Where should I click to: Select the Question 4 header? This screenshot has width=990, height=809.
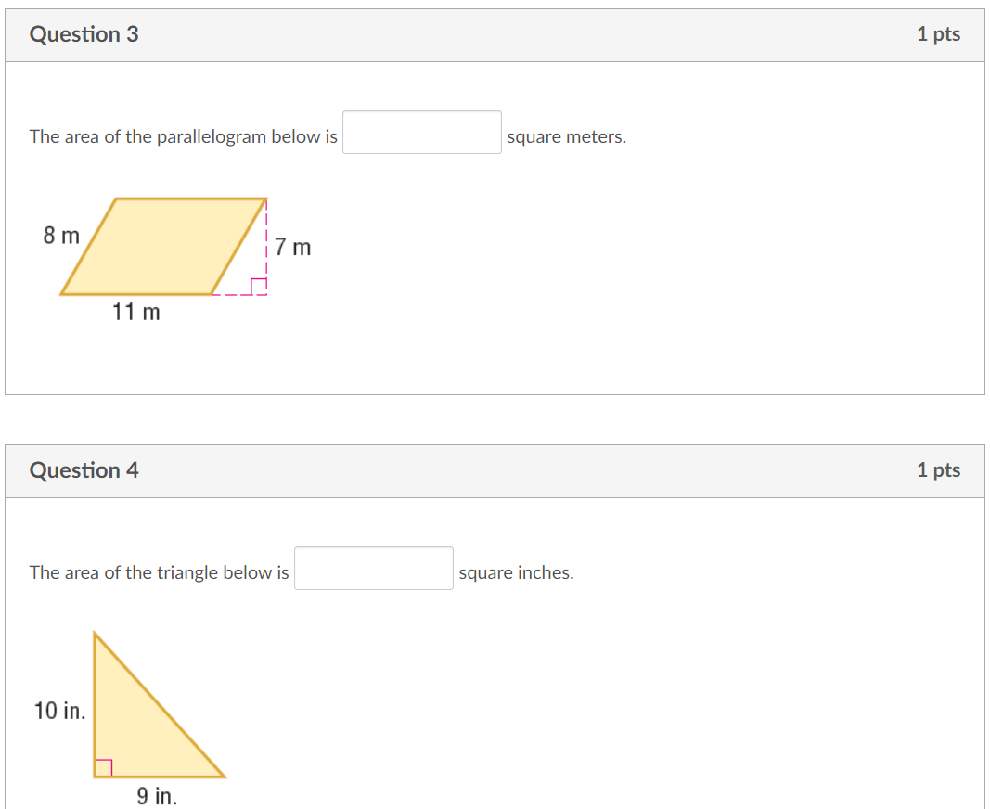click(84, 470)
